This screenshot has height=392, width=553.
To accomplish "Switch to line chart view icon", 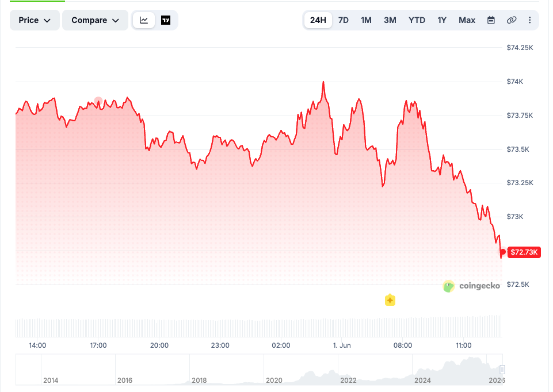I will click(143, 20).
